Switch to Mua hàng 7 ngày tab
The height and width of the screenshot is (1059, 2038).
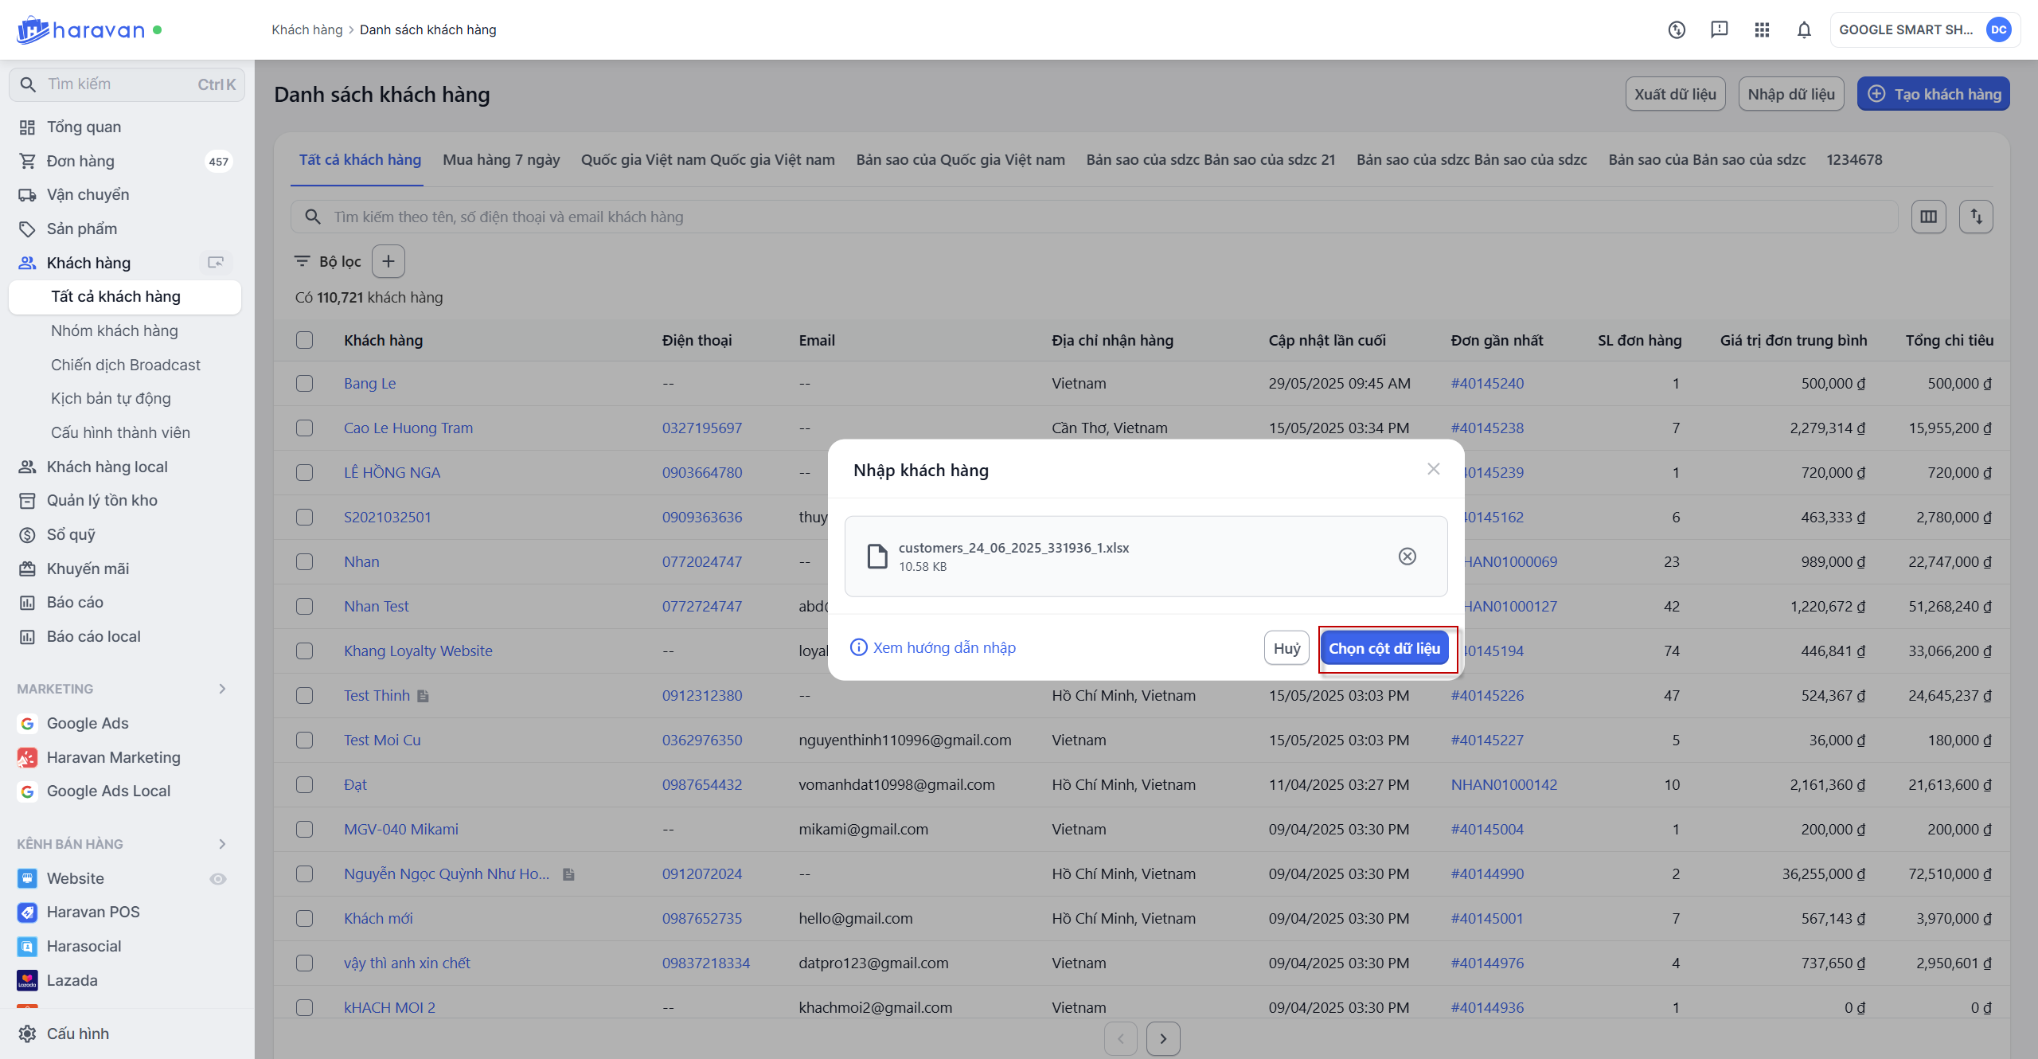pos(501,159)
